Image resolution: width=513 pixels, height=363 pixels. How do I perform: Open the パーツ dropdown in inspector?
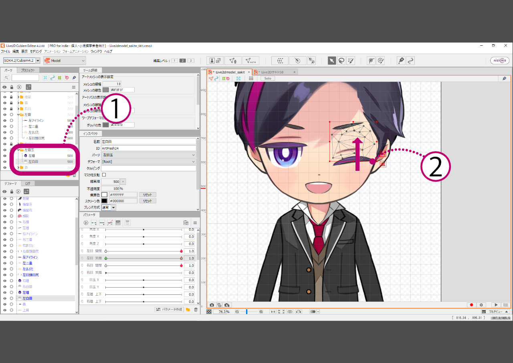tap(149, 155)
